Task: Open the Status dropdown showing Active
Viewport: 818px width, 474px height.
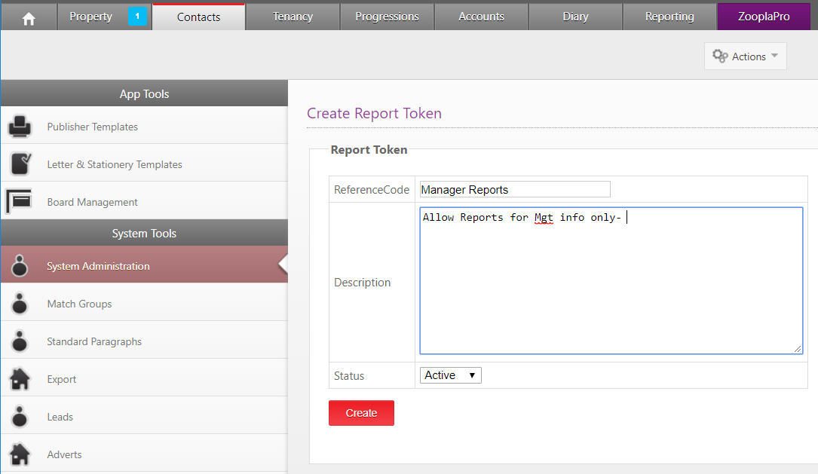Action: click(x=450, y=375)
